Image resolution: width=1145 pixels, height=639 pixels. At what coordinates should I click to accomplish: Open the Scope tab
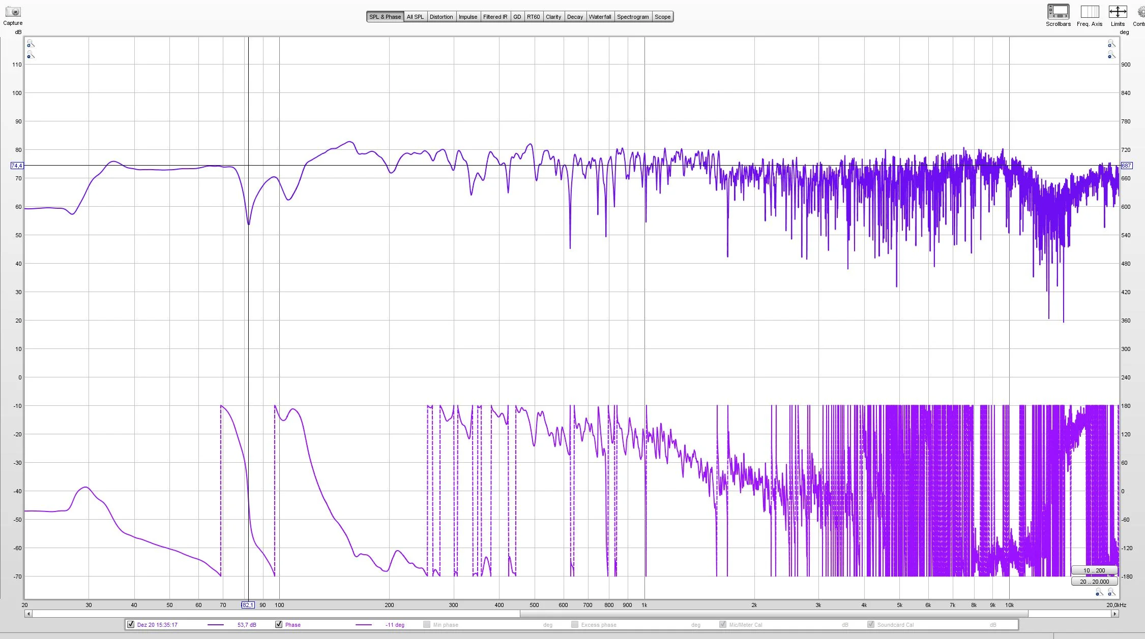662,17
